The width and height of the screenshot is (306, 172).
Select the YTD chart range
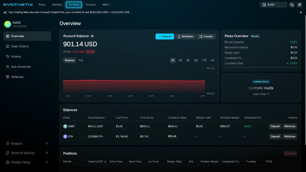(204, 60)
